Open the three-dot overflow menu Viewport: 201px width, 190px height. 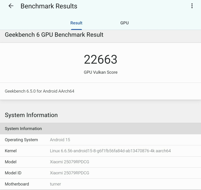click(x=192, y=6)
